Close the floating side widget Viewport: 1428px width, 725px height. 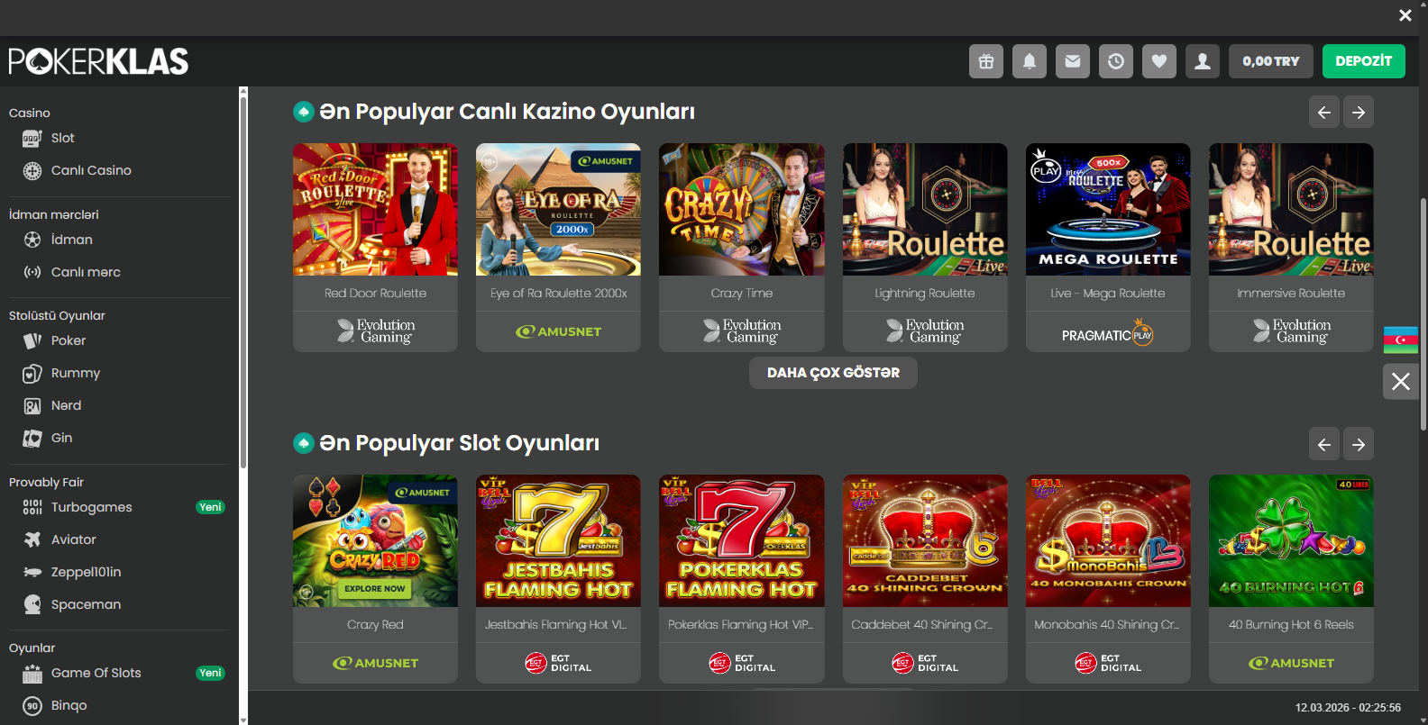1400,382
